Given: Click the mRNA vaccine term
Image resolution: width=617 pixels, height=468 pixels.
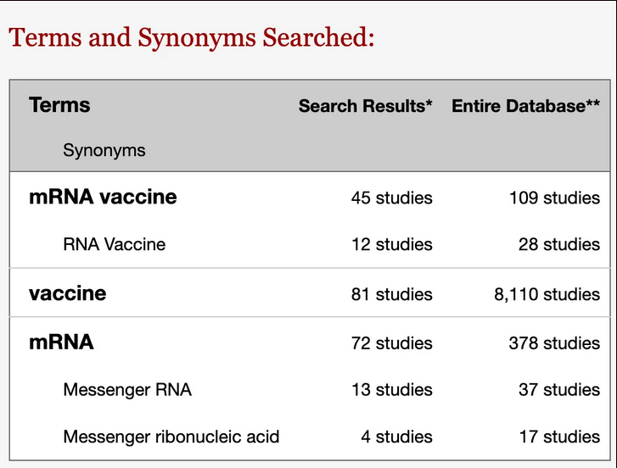Looking at the screenshot, I should (x=103, y=197).
